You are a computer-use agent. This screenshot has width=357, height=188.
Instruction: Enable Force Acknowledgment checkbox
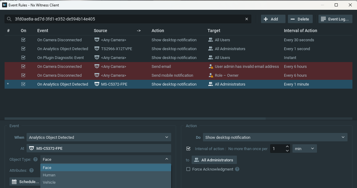tap(188, 169)
